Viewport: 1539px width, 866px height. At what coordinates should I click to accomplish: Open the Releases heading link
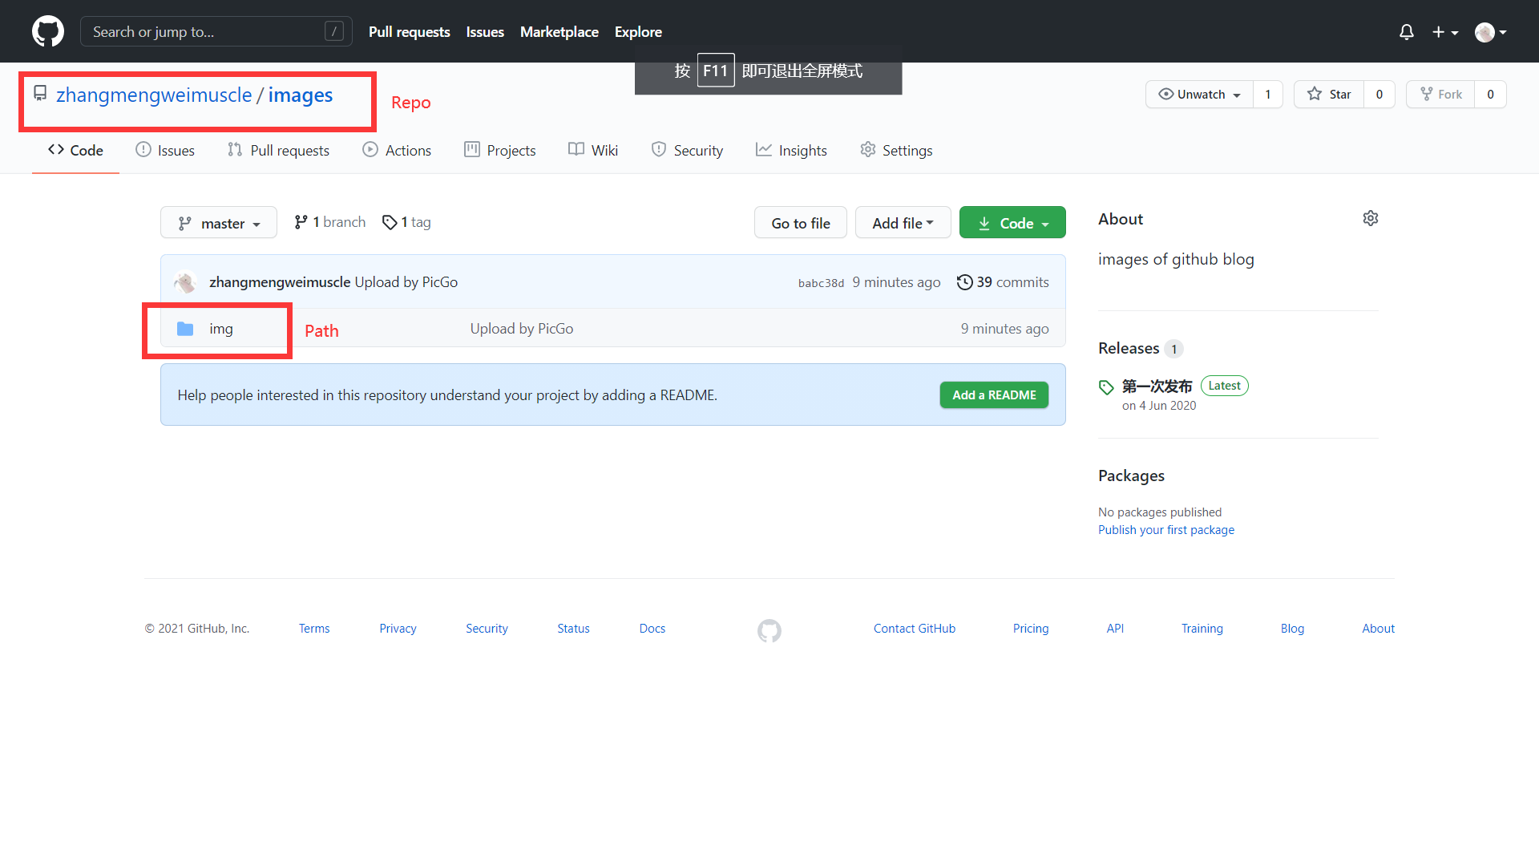tap(1129, 348)
